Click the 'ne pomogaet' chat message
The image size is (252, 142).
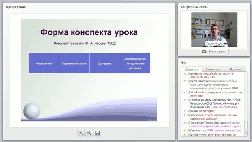point(198,111)
